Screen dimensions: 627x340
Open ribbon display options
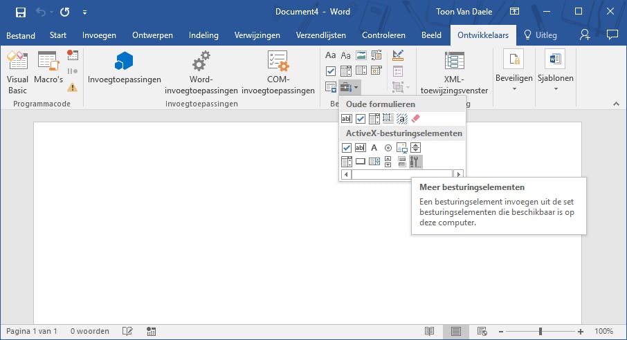pos(515,12)
